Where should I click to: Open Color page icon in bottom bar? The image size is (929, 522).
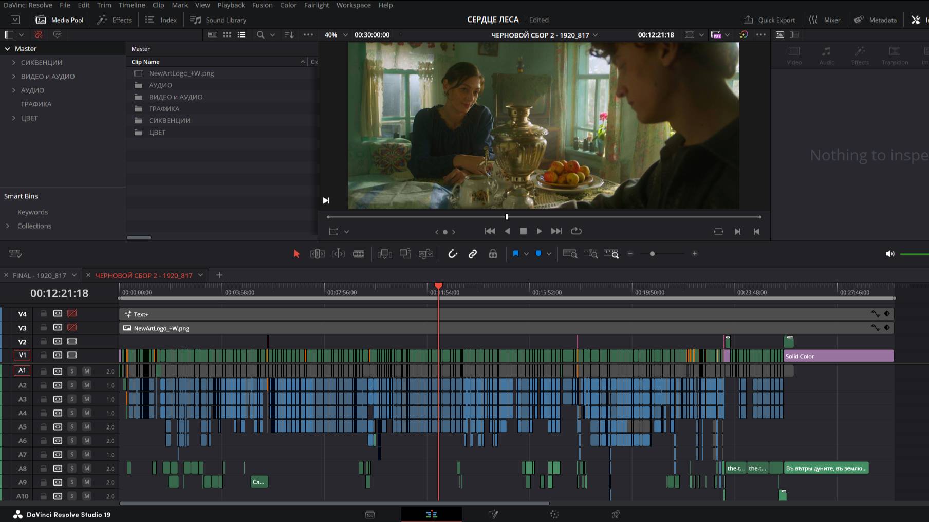[554, 514]
